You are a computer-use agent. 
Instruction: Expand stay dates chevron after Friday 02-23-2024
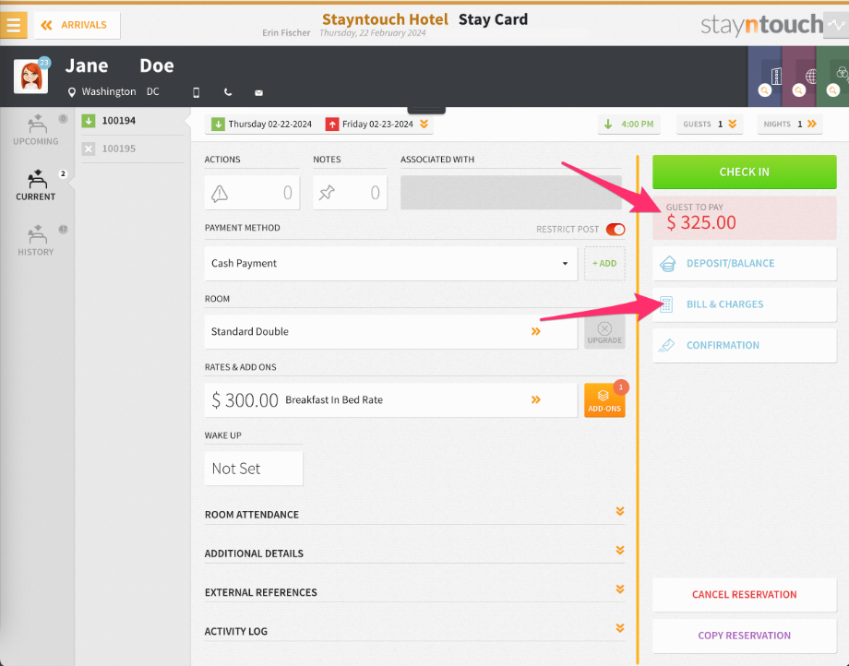(424, 124)
